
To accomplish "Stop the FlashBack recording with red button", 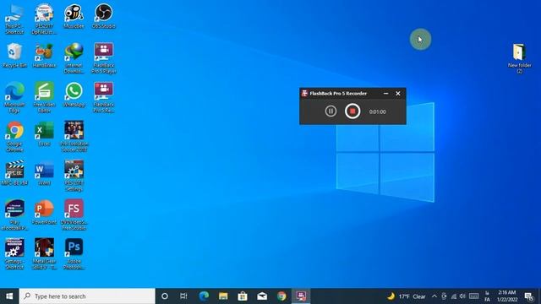I will pos(352,111).
